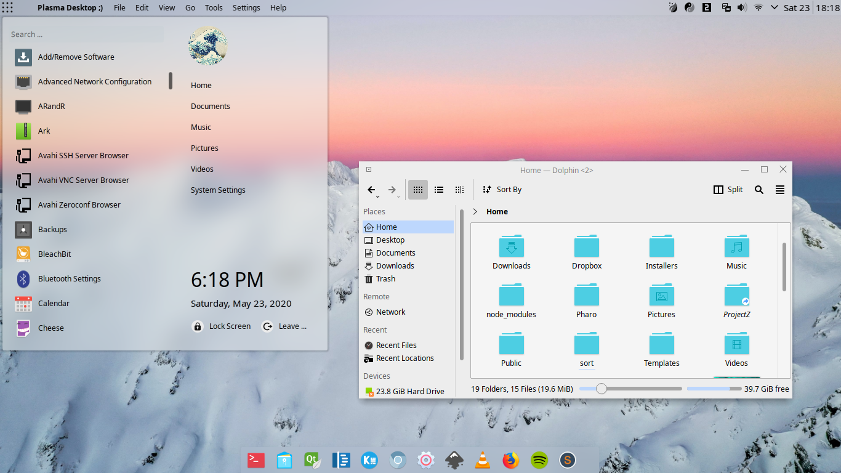This screenshot has width=841, height=473.
Task: Select the ProjectZ link folder
Action: coord(737,295)
